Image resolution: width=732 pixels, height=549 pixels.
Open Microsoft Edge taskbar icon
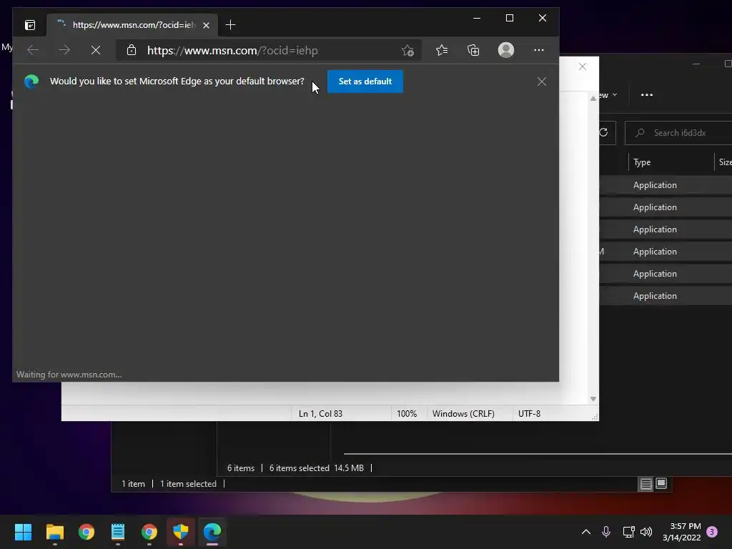212,532
